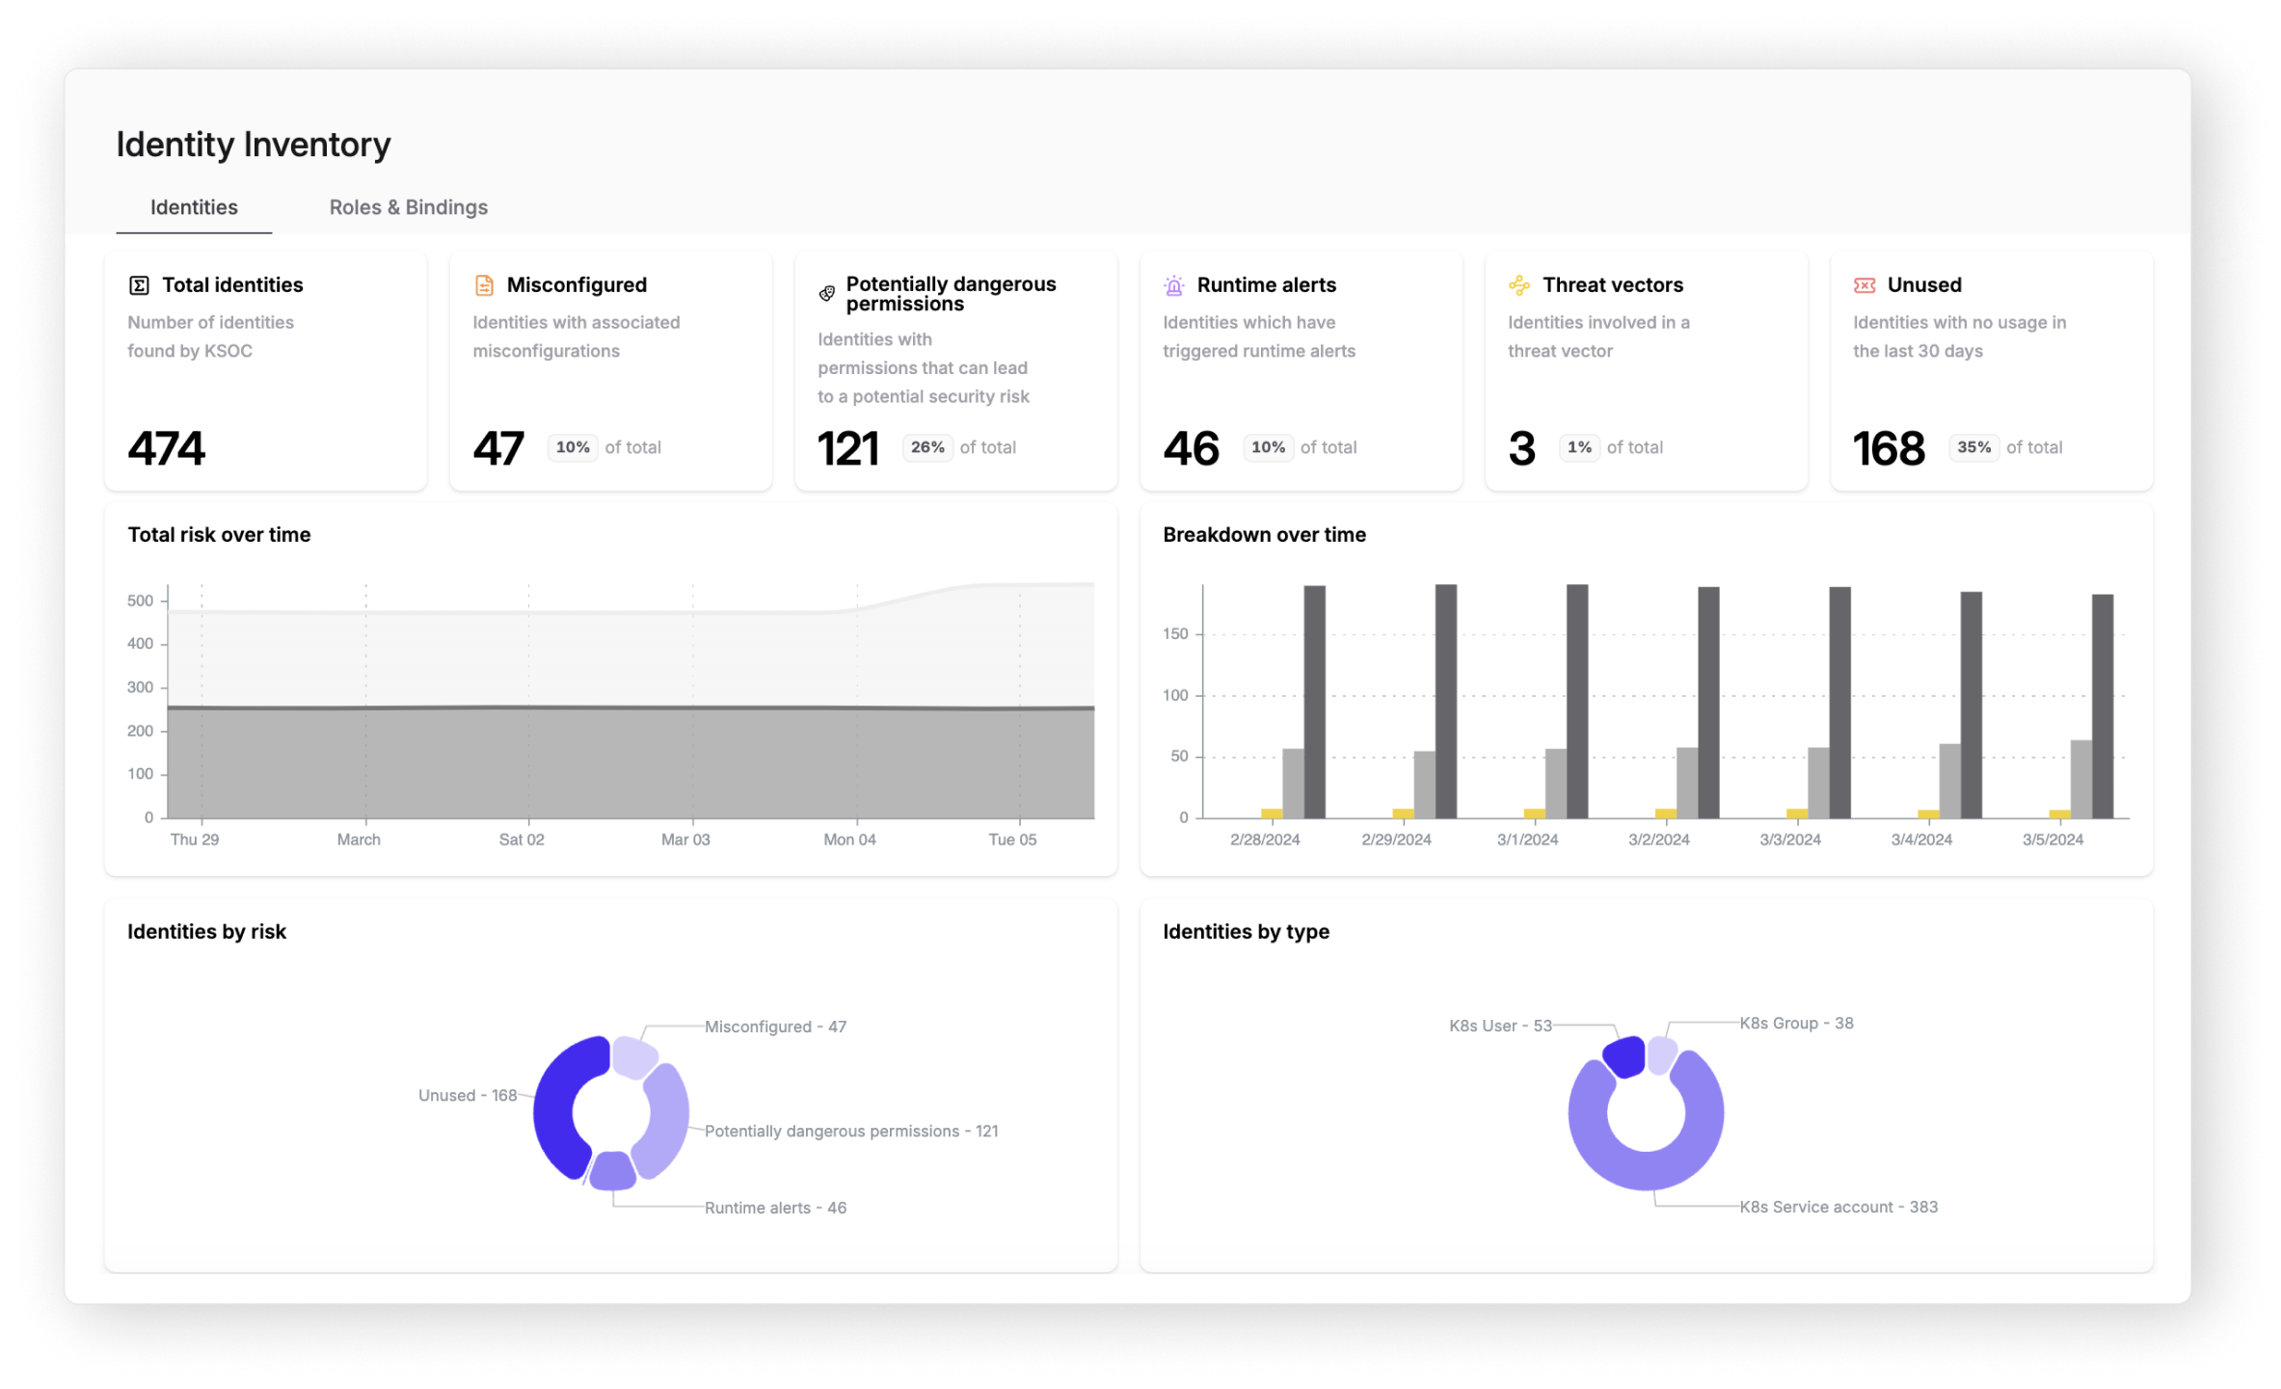
Task: Click the 10% badge on Misconfigured card
Action: pos(573,447)
